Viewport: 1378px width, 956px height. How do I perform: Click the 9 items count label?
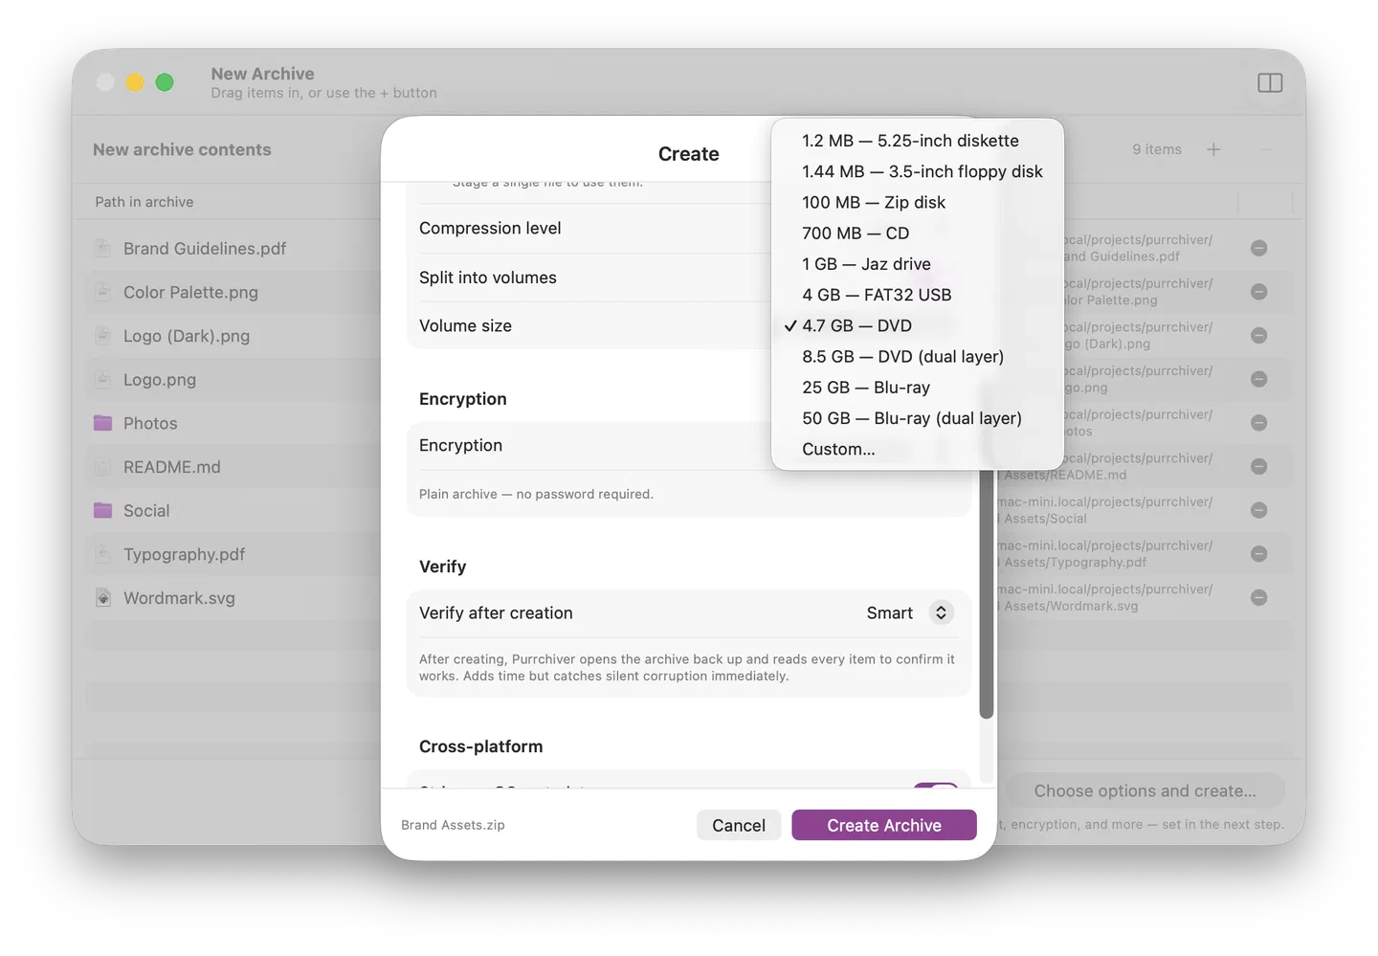[x=1157, y=149]
